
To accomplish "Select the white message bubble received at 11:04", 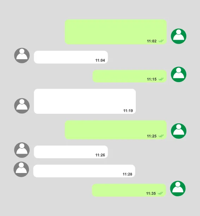I will [x=71, y=57].
